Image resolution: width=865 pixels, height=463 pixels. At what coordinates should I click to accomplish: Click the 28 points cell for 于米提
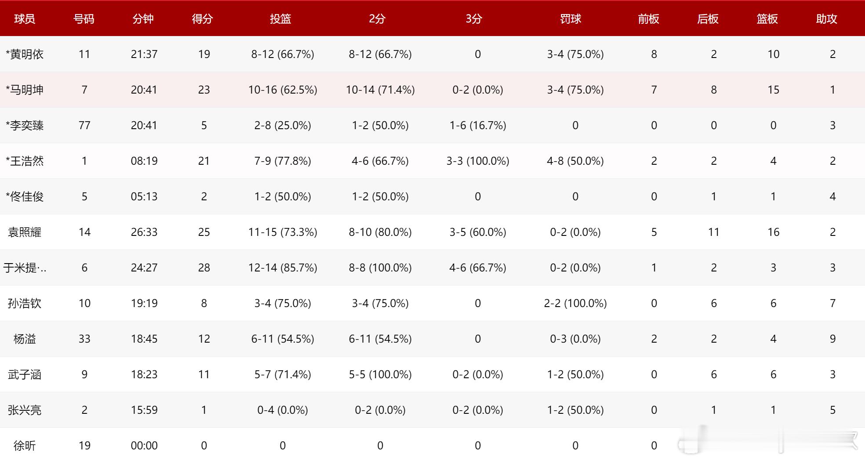pyautogui.click(x=204, y=268)
